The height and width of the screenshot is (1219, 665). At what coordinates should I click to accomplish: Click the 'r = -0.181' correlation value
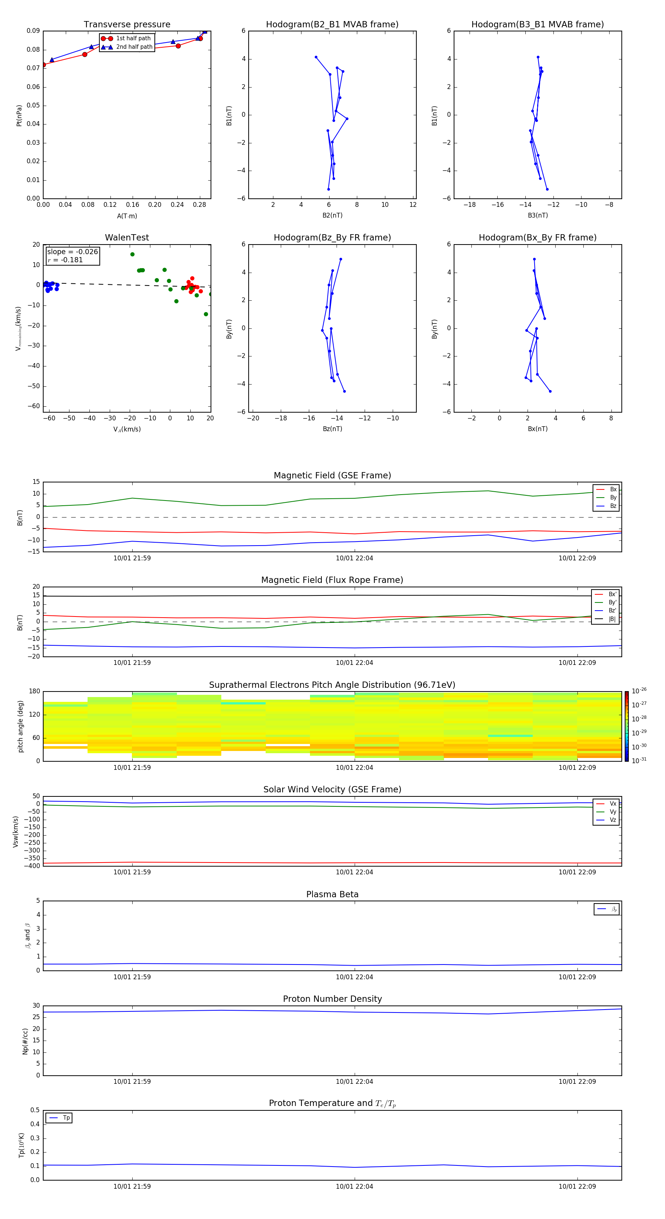65,260
